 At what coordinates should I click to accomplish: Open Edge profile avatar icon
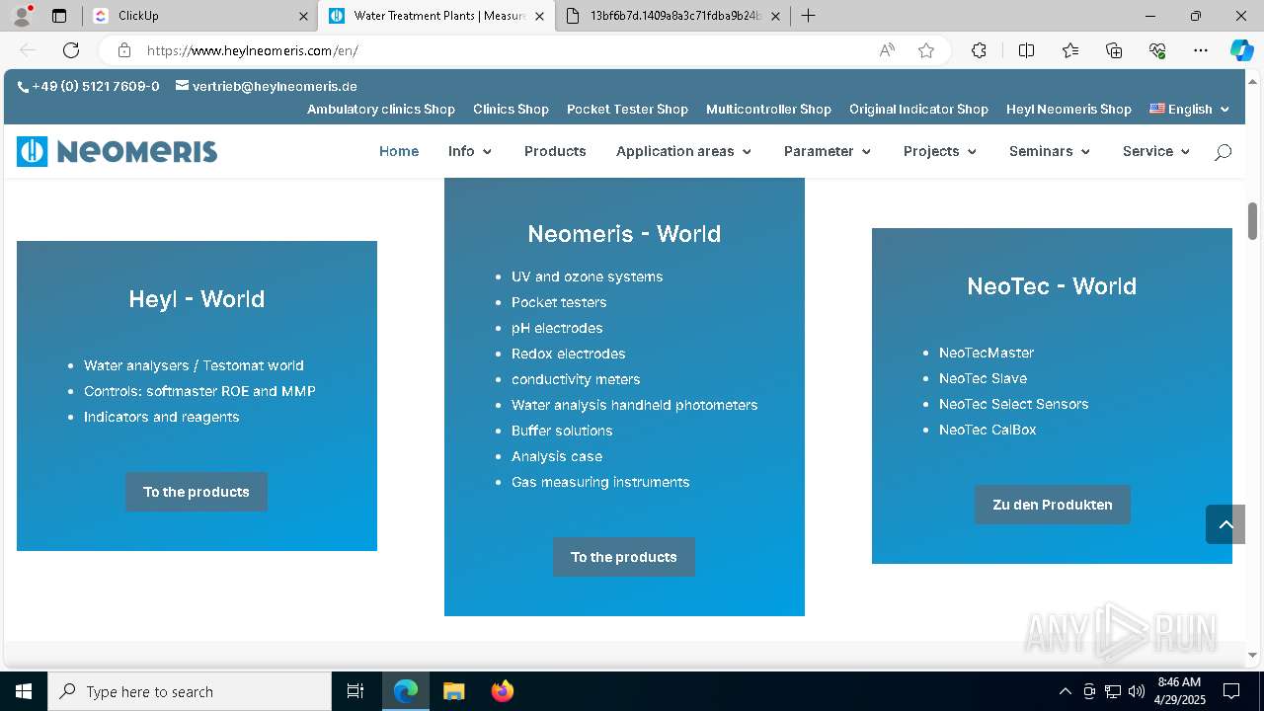(x=22, y=16)
